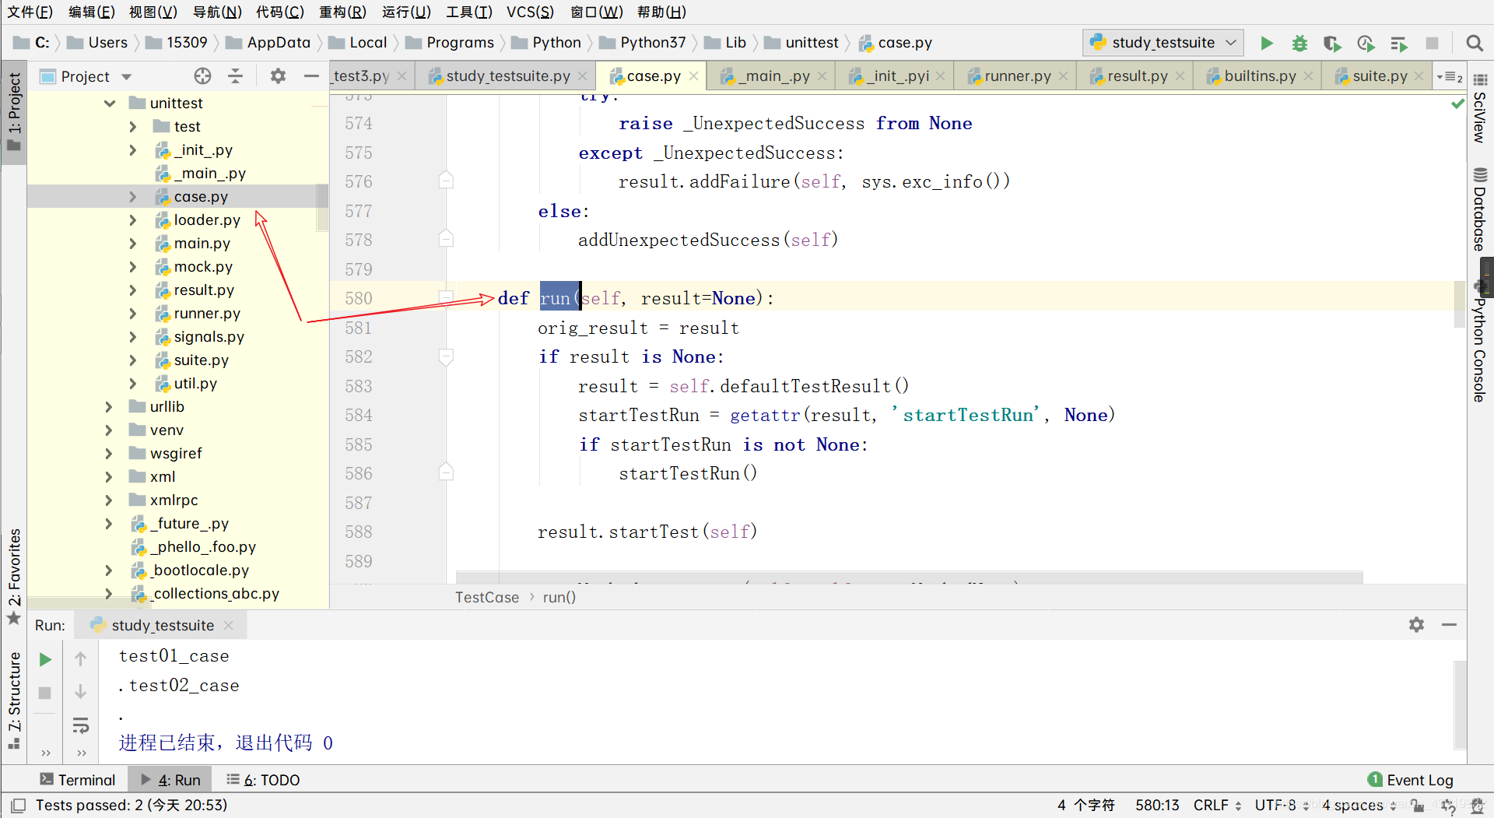Click the concurrency diagram run icon

pos(1399,44)
